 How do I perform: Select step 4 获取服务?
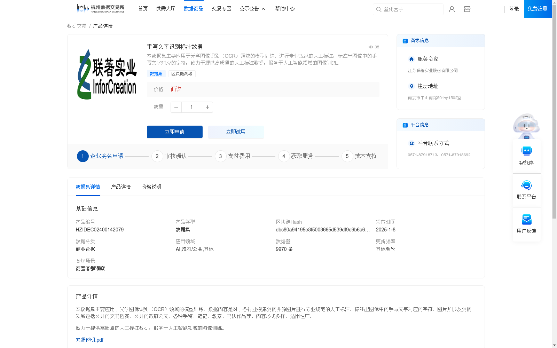point(296,156)
